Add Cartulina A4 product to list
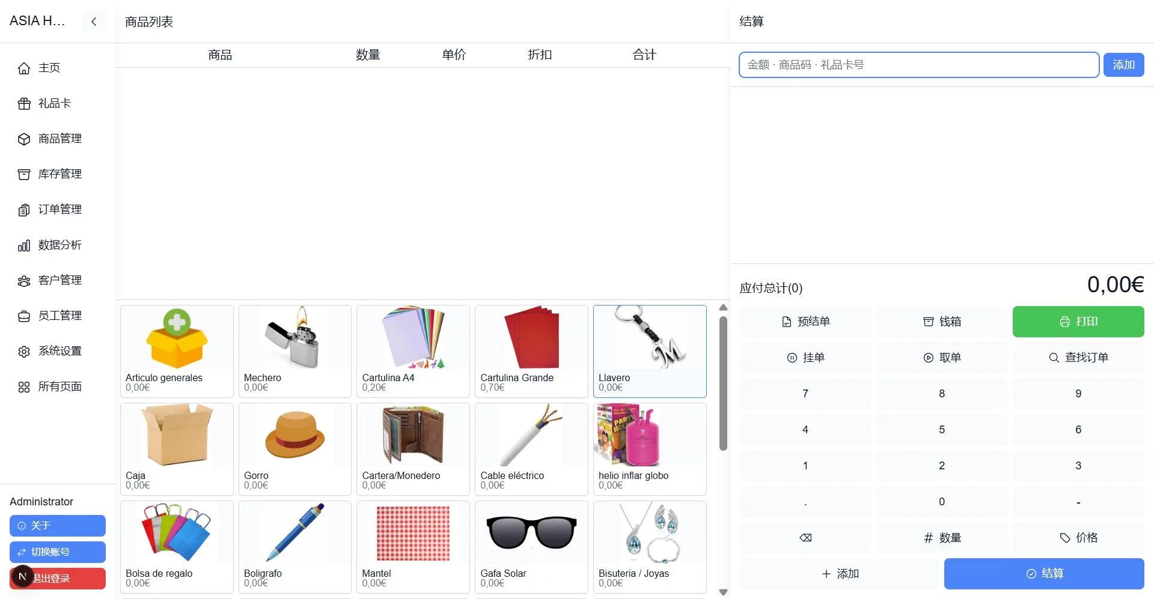 413,351
